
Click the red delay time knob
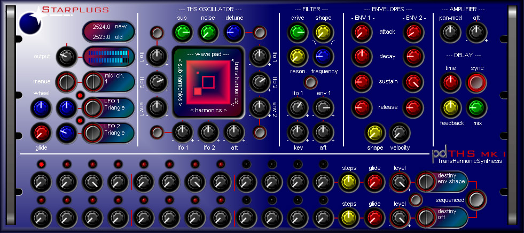(450, 83)
